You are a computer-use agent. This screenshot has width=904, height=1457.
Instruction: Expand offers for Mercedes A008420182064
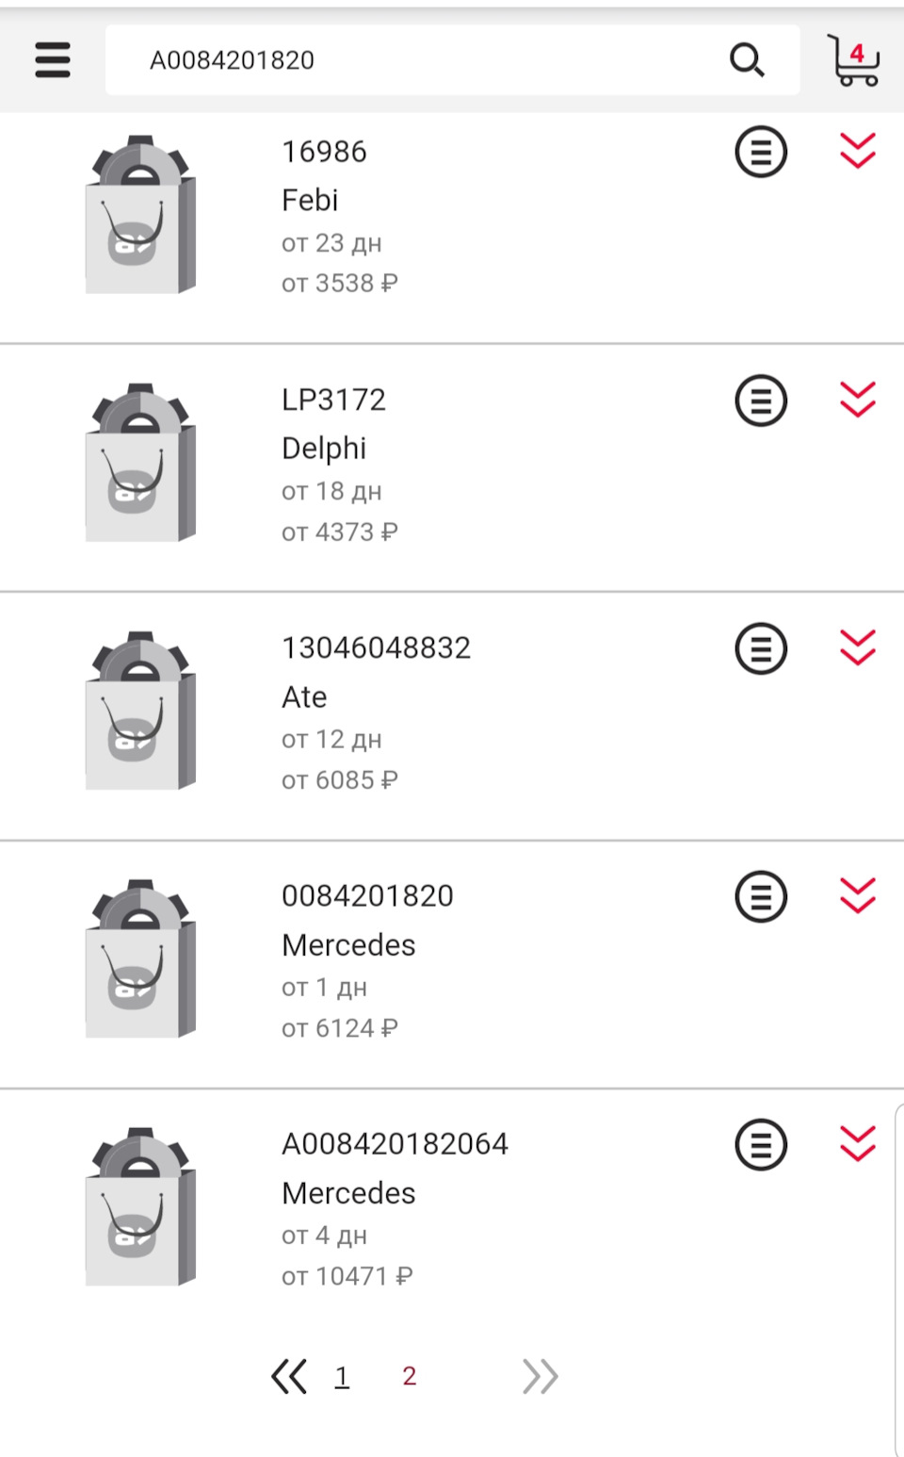(x=858, y=1143)
